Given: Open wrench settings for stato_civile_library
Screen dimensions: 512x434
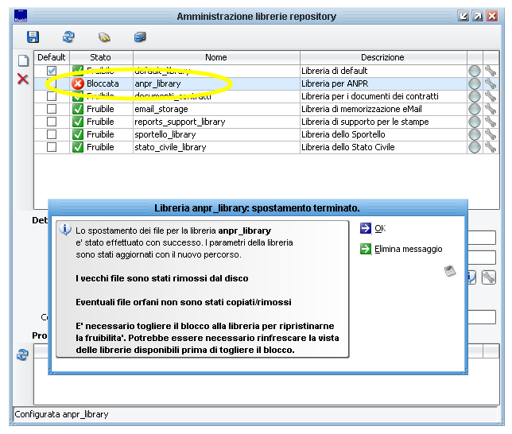Looking at the screenshot, I should coord(491,147).
